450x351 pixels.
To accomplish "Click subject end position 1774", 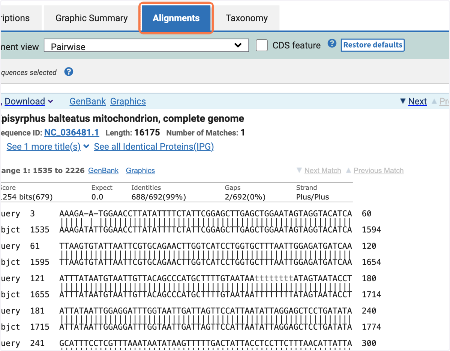I will [x=371, y=327].
